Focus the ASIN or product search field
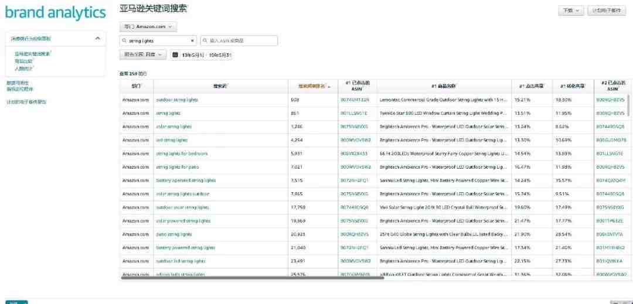This screenshot has width=633, height=304. pyautogui.click(x=239, y=41)
